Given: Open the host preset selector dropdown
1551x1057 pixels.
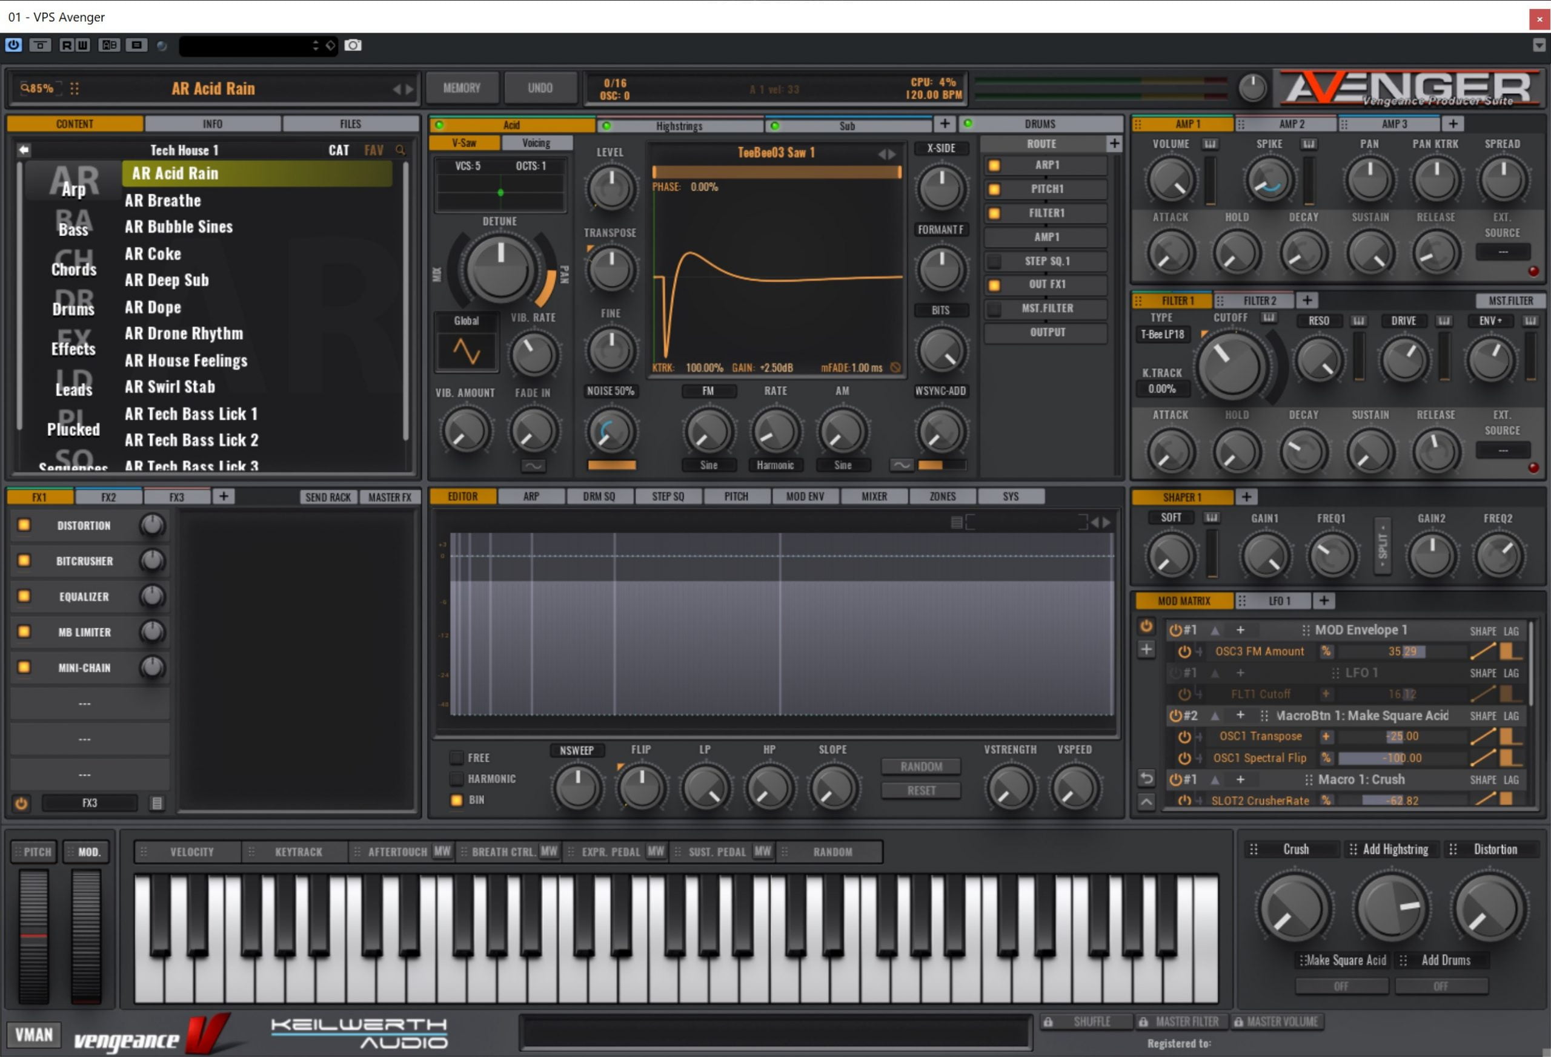Looking at the screenshot, I should (257, 45).
